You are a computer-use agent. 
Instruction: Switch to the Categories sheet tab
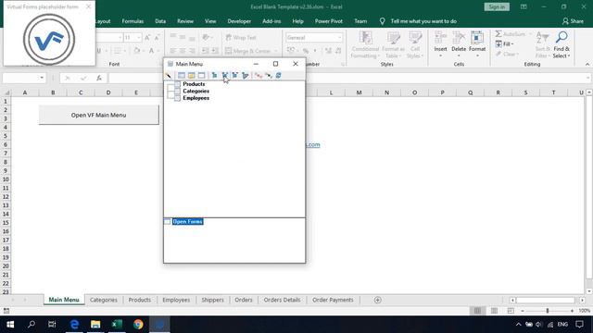(104, 300)
